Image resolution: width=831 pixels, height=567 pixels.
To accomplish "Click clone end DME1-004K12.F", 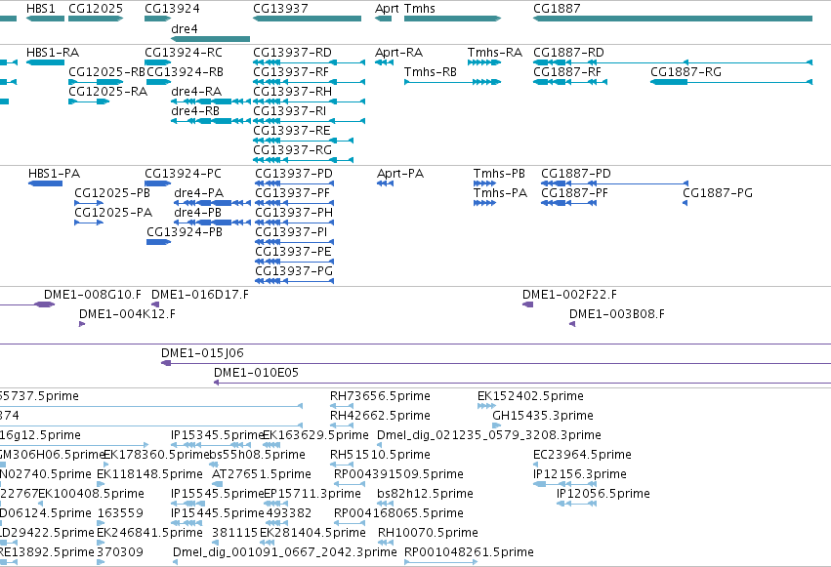I will coord(127,314).
